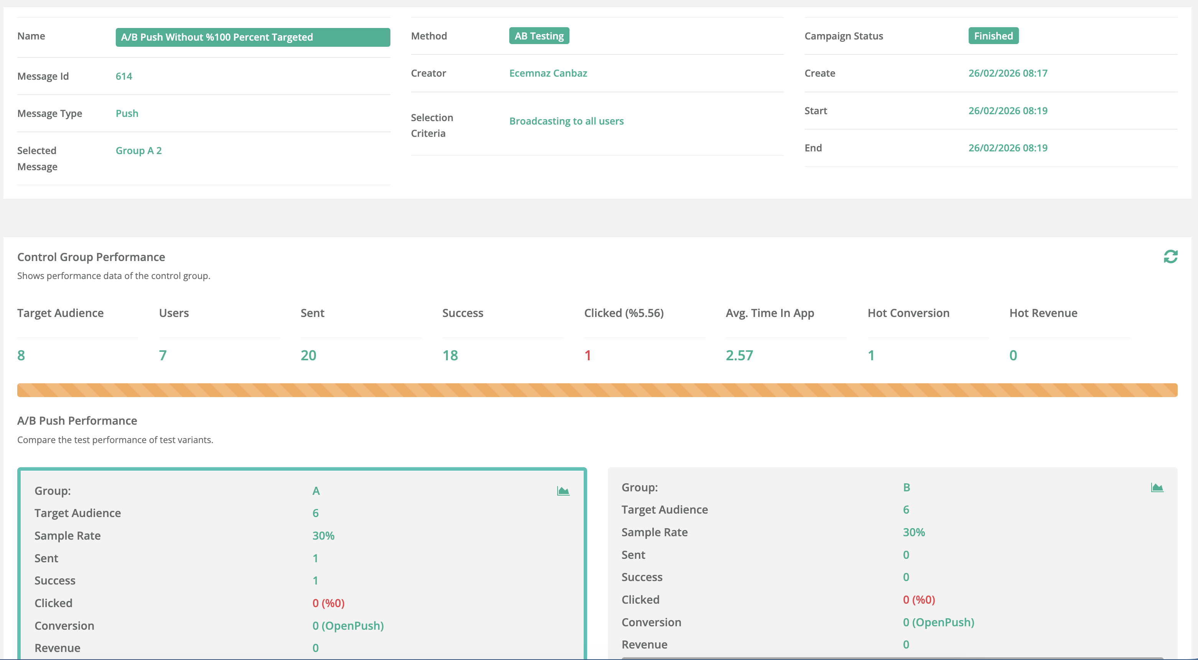The height and width of the screenshot is (660, 1198).
Task: Click Broadcasting to all users criteria
Action: pos(566,121)
